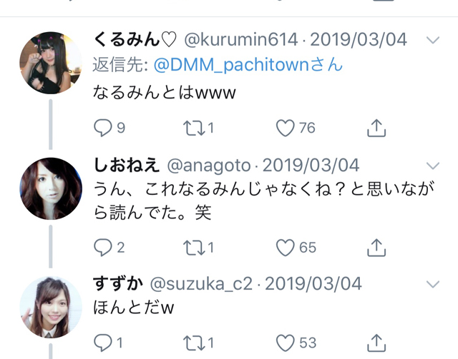Reply to くるみん's tweet
The height and width of the screenshot is (359, 458).
pos(103,128)
